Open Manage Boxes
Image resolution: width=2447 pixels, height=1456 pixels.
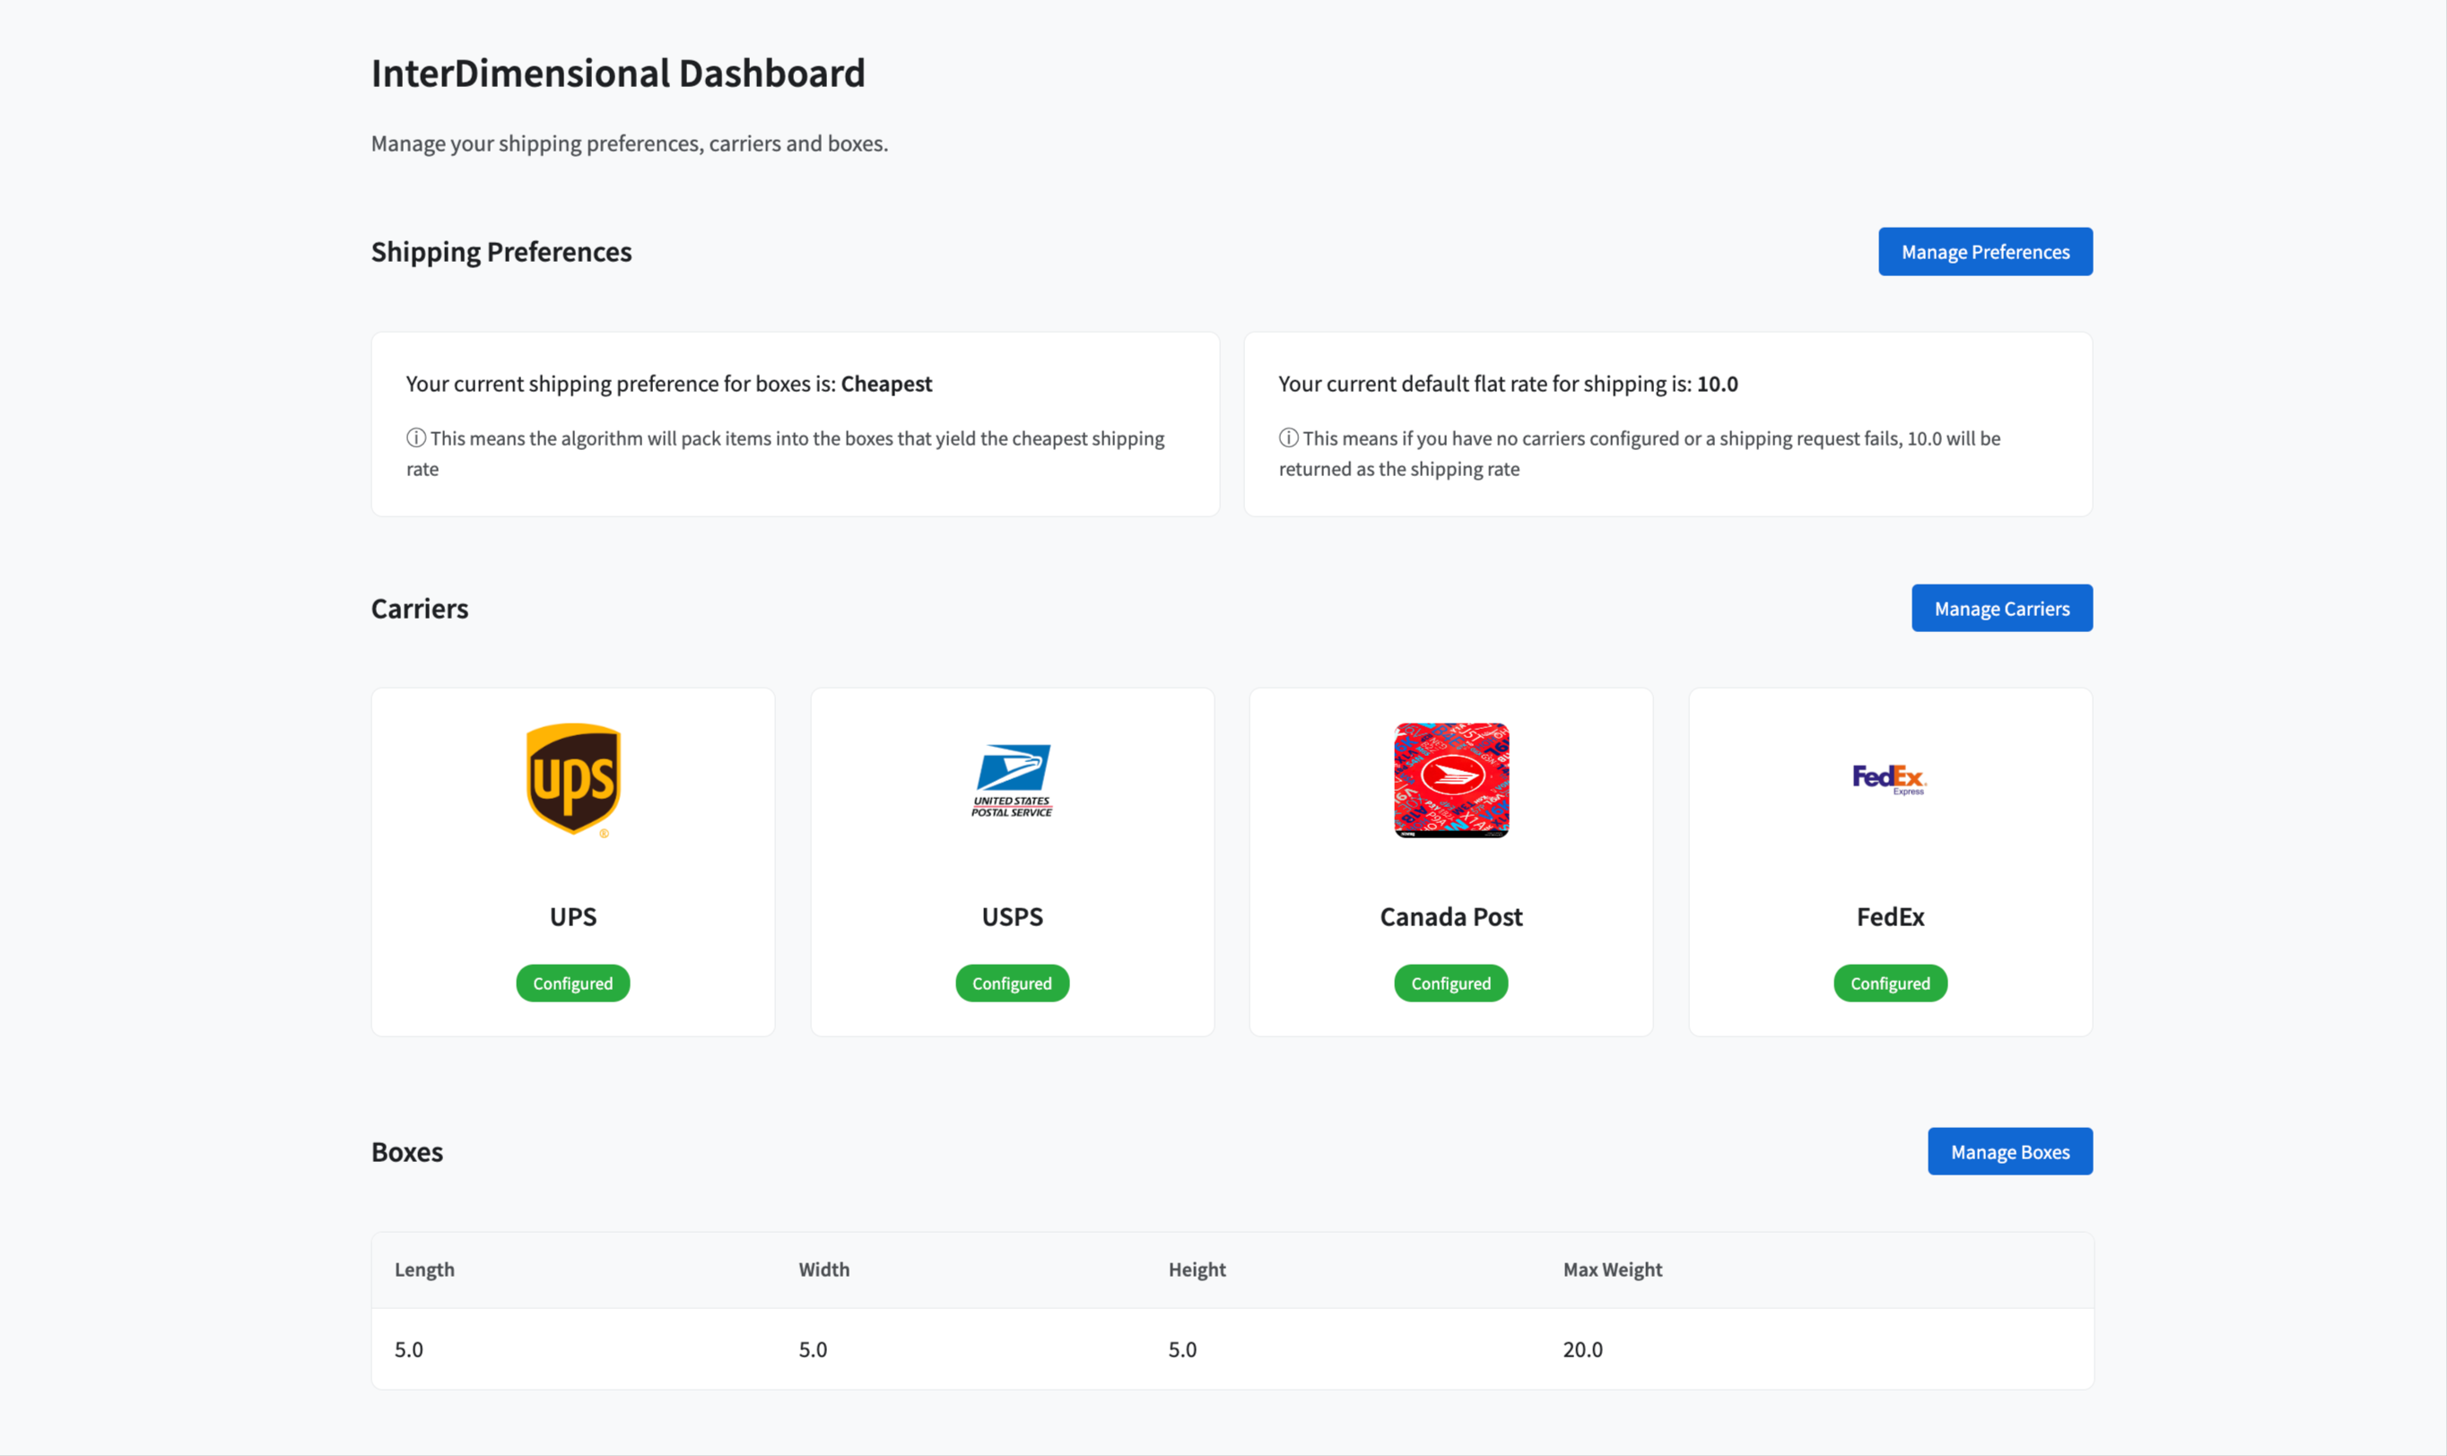click(x=2009, y=1152)
